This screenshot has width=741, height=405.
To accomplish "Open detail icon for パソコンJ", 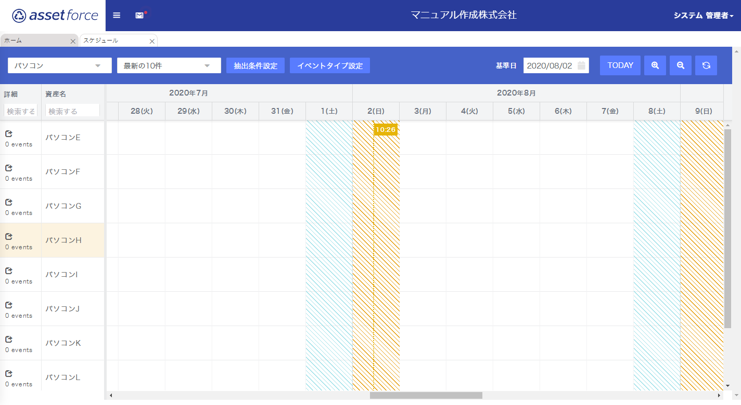I will pos(9,305).
